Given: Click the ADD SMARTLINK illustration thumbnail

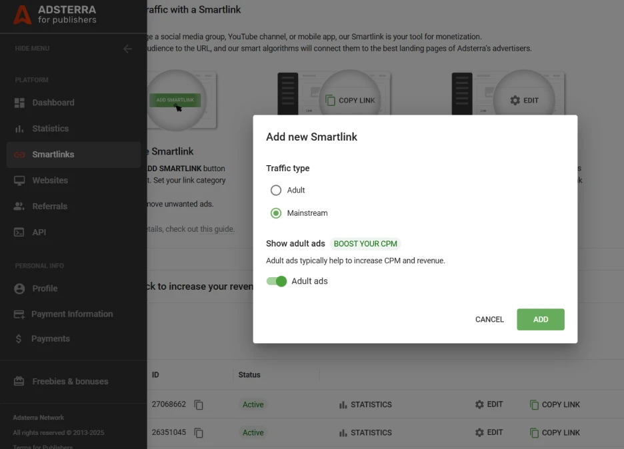Looking at the screenshot, I should pos(181,100).
